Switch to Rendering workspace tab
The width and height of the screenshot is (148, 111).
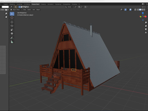point(58,4)
